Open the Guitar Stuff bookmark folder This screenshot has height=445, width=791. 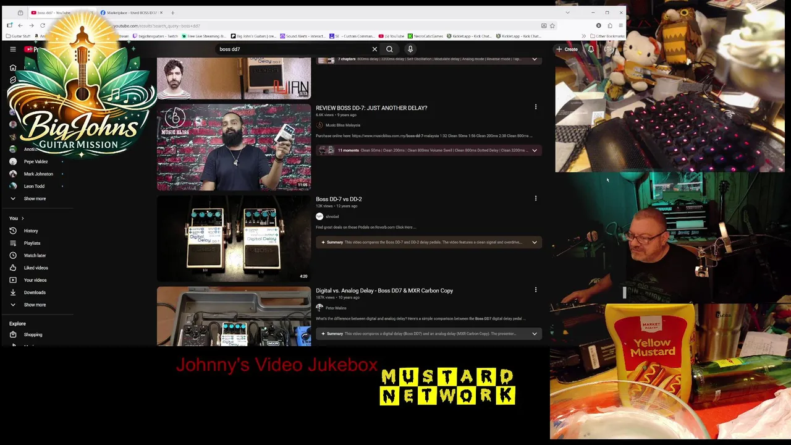[19, 36]
